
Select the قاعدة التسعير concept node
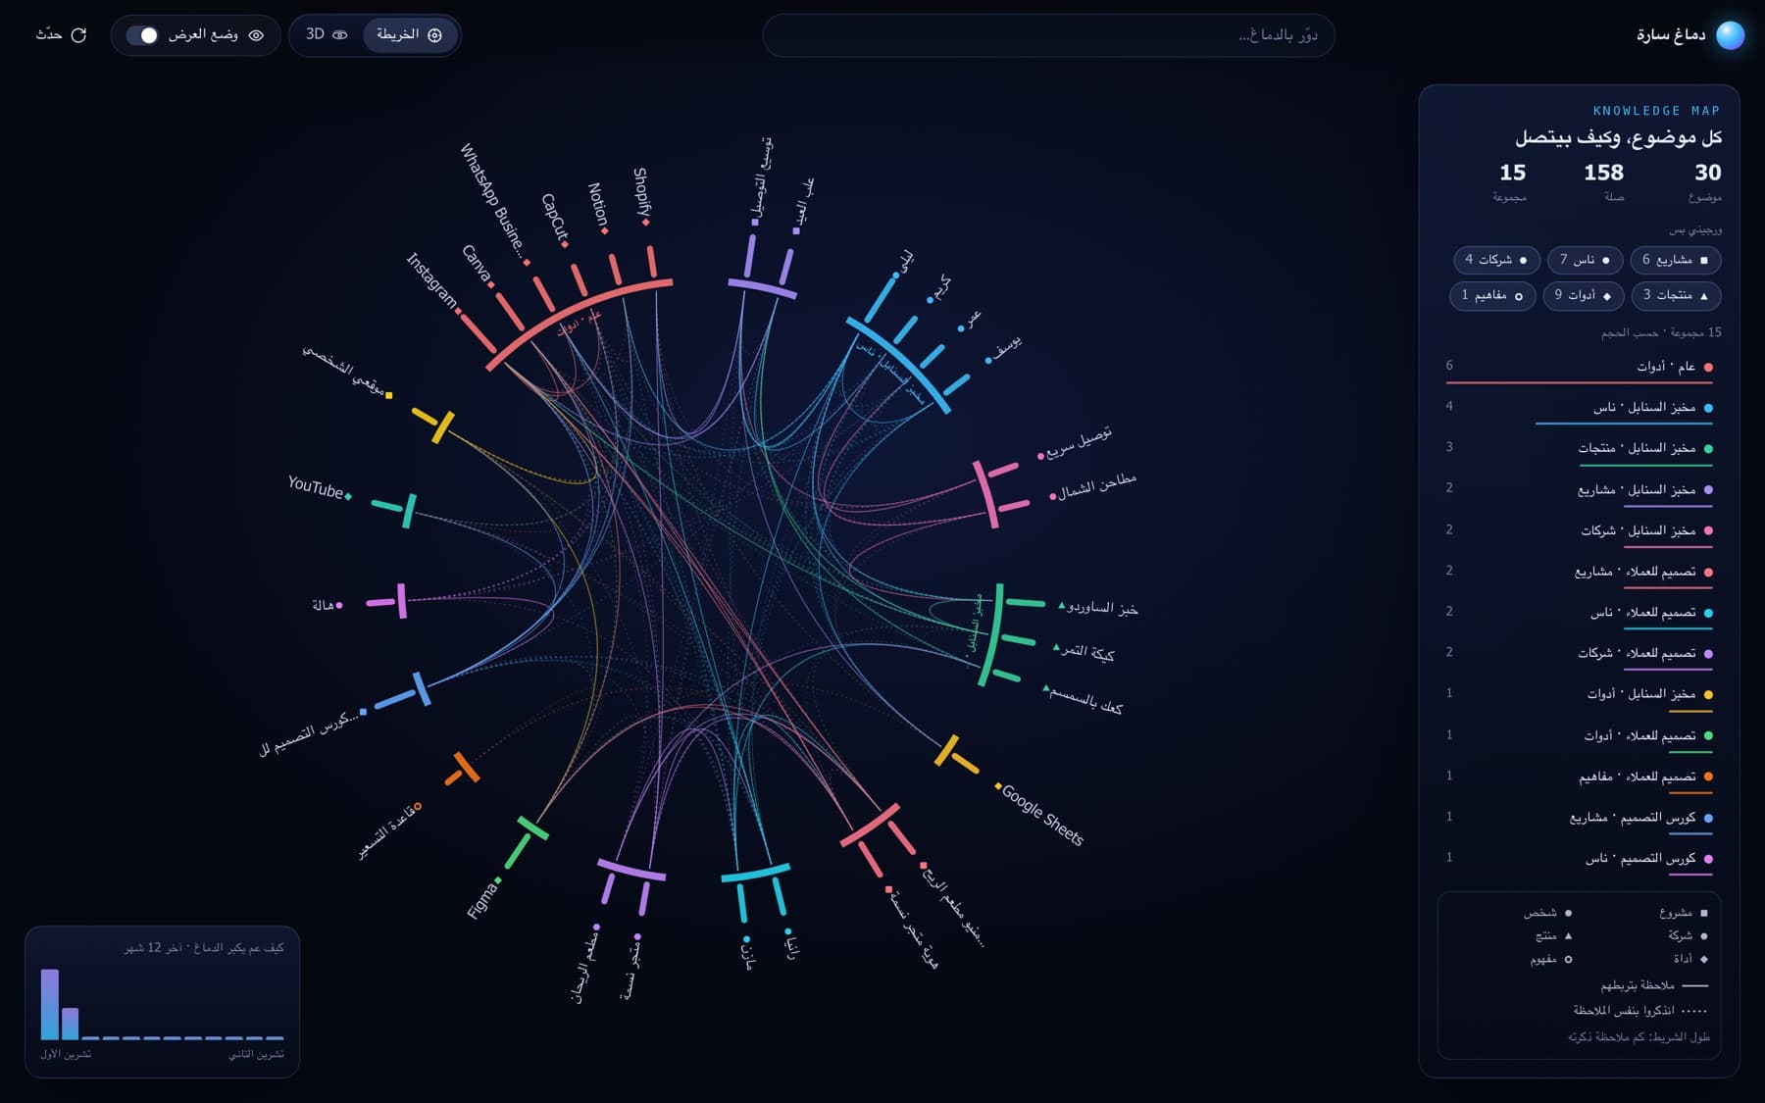click(389, 832)
